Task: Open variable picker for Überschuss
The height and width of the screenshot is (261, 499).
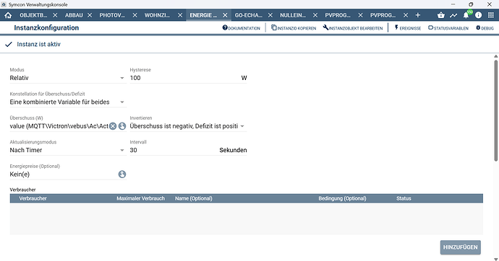Action: pos(122,126)
